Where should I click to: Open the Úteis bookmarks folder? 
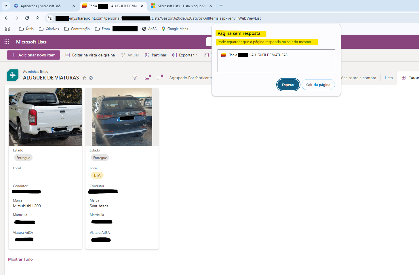click(x=26, y=29)
